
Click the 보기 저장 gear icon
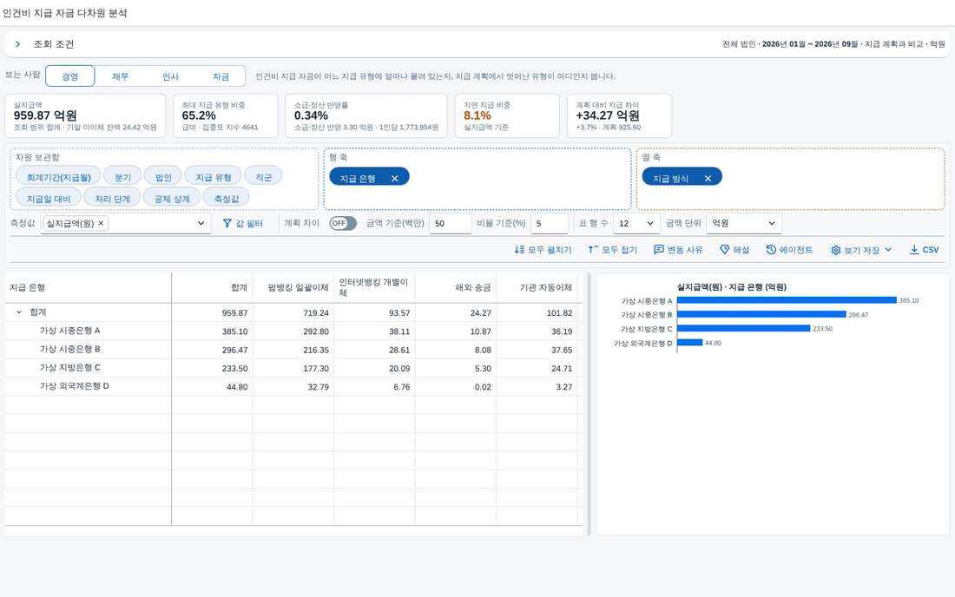pos(835,250)
